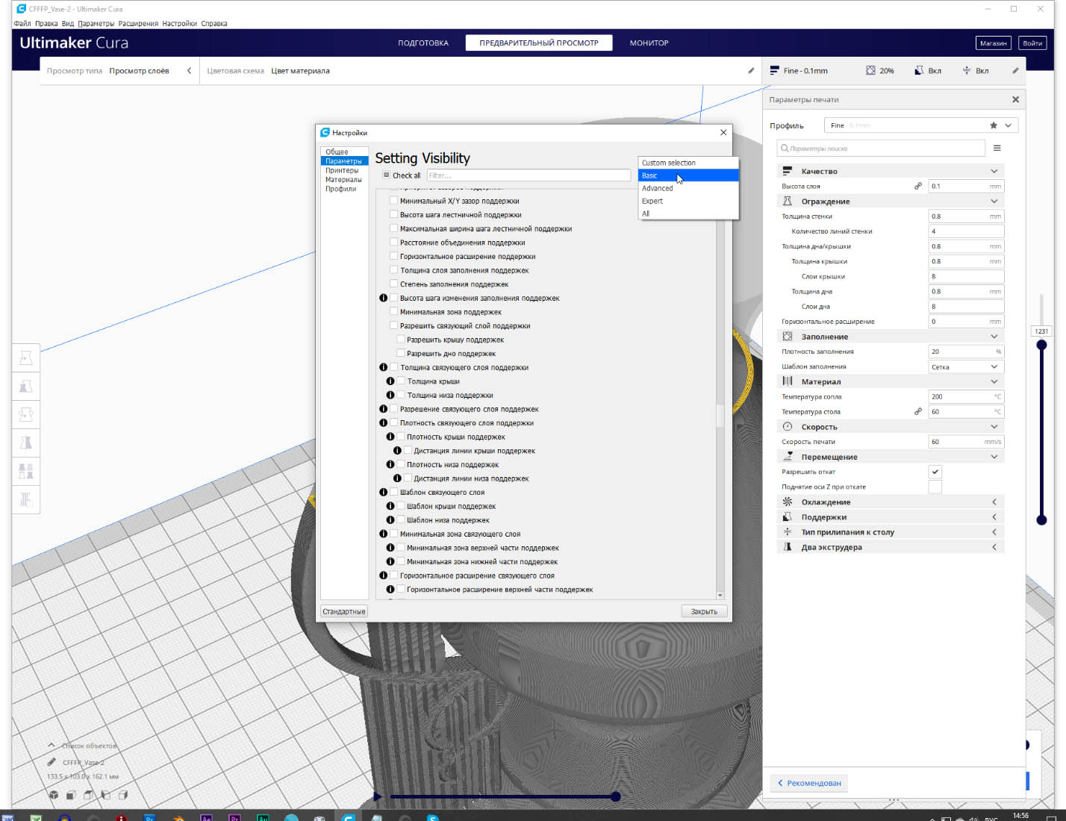
Task: Enable Разрешить крышу поддержек checkbox
Action: 401,340
